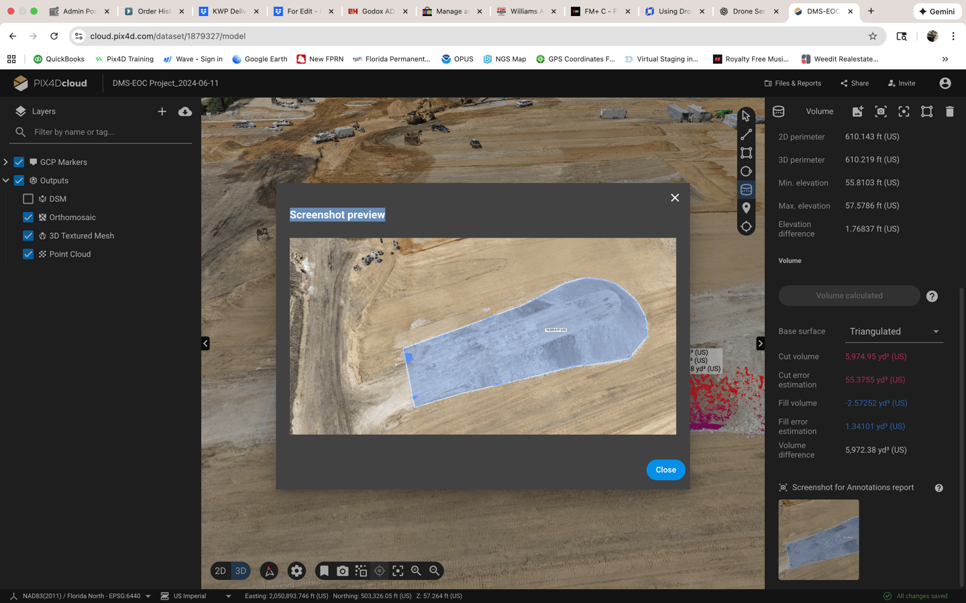Select the Area measurement tool
Image resolution: width=966 pixels, height=603 pixels.
pos(746,152)
